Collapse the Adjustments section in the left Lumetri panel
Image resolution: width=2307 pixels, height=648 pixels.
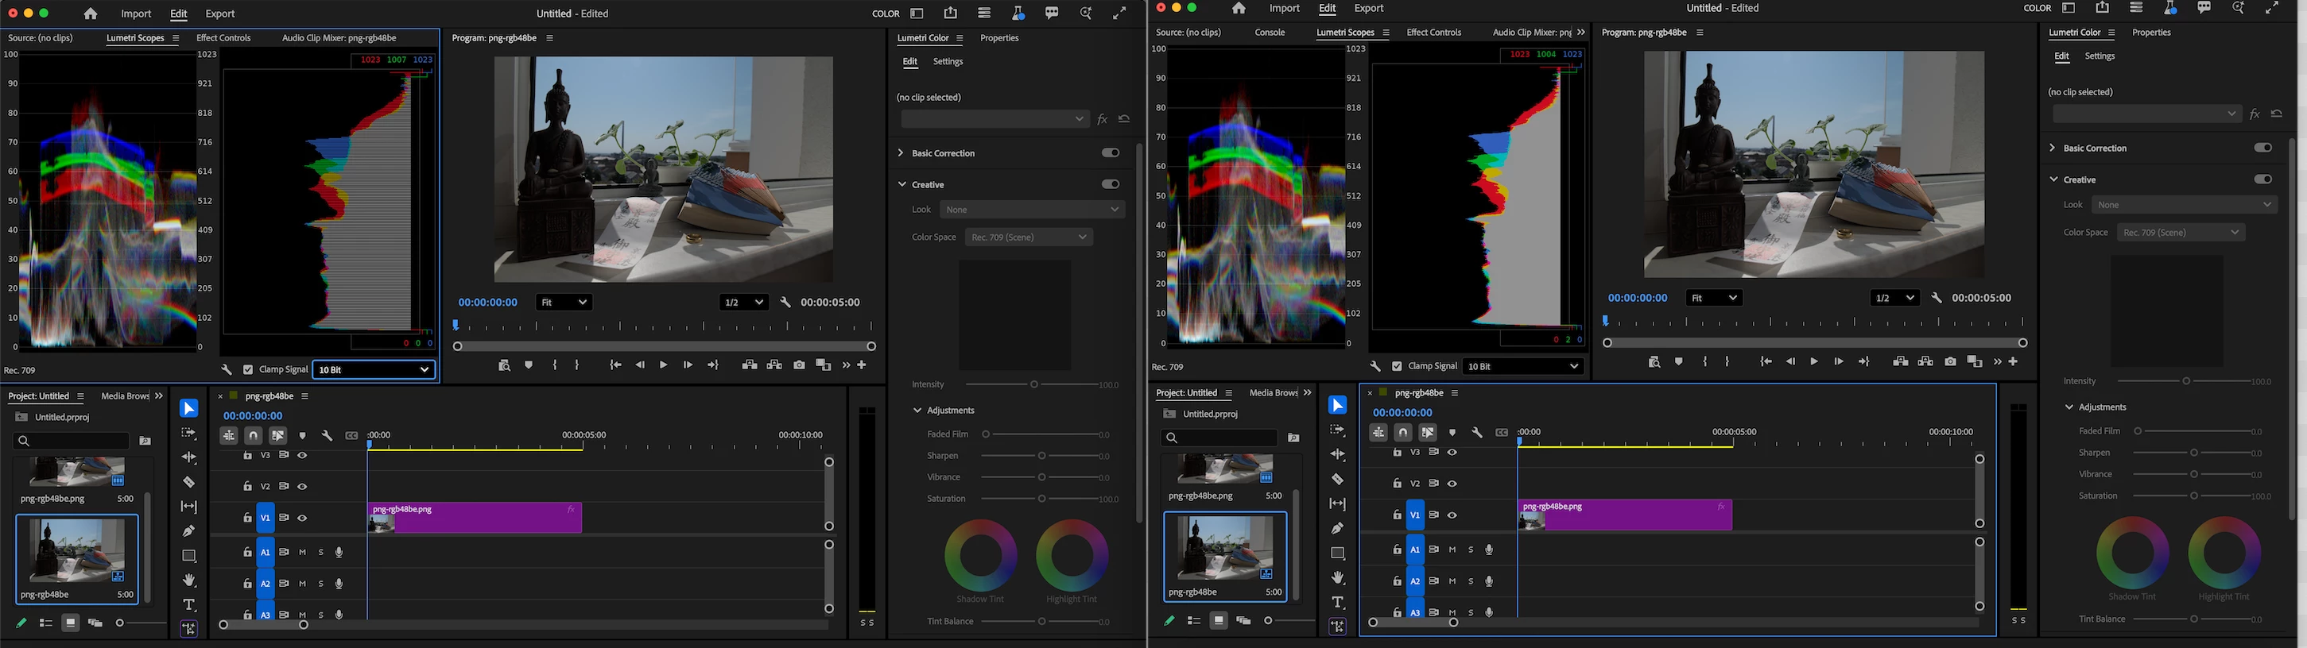click(x=917, y=411)
